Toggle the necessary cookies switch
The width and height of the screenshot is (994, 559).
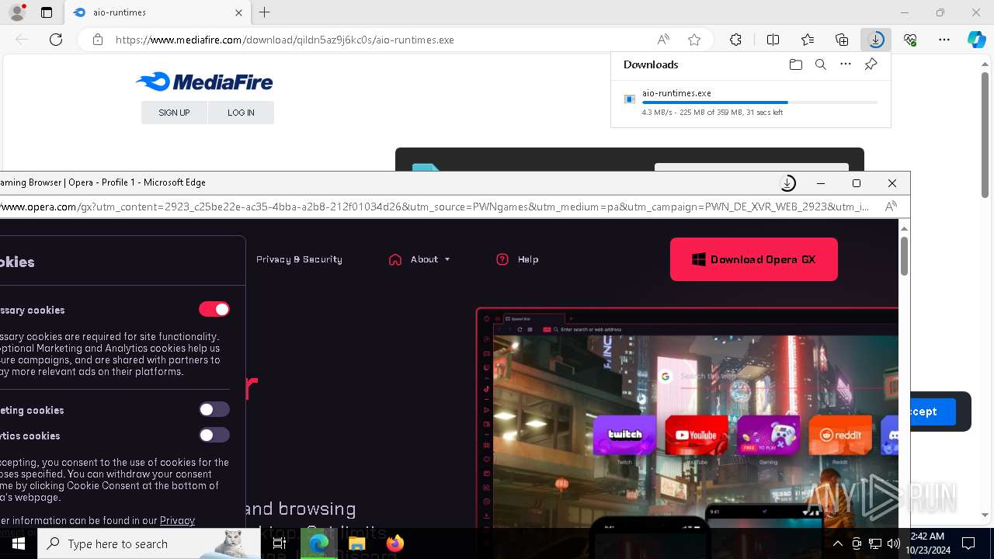click(214, 309)
